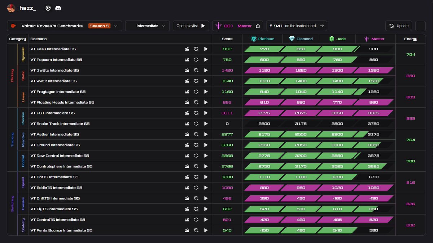Click the VT Snake Track score value 0

click(x=227, y=124)
